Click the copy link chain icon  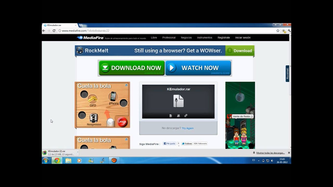tap(186, 116)
